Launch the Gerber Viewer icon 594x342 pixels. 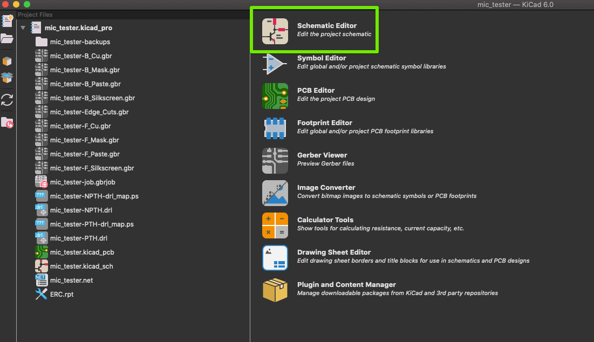(275, 161)
